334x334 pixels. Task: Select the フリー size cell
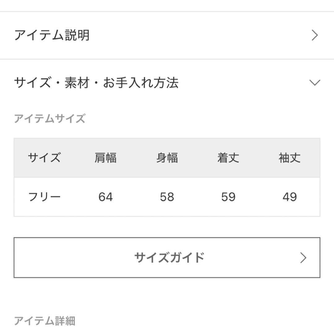pos(44,197)
